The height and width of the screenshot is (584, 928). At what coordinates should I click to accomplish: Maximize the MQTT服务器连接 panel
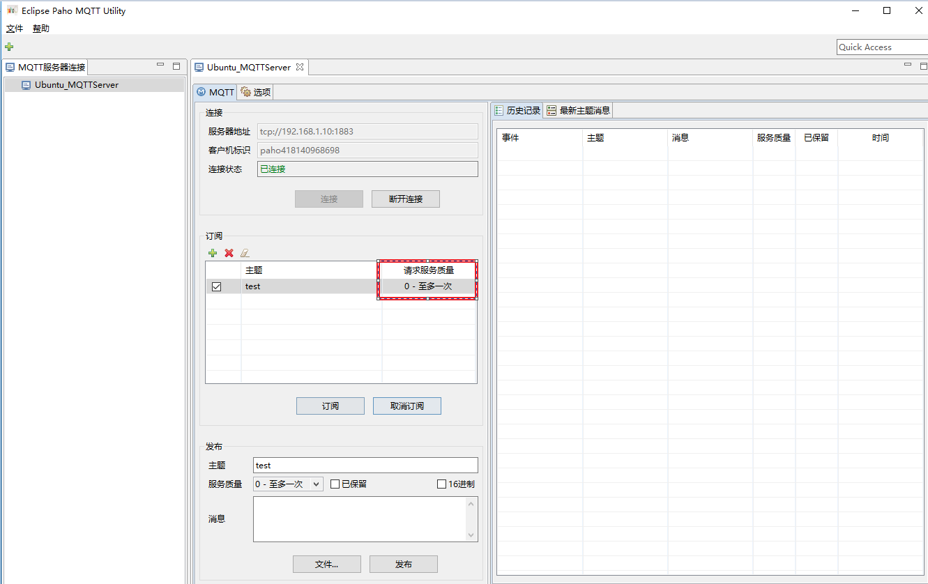pyautogui.click(x=176, y=66)
